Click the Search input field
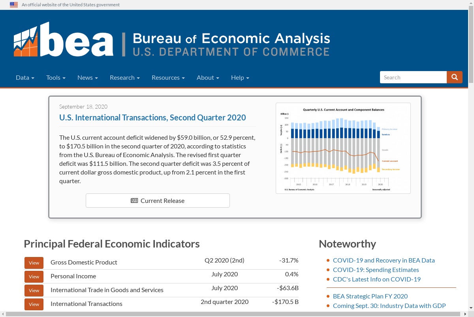The image size is (474, 317). coord(413,77)
